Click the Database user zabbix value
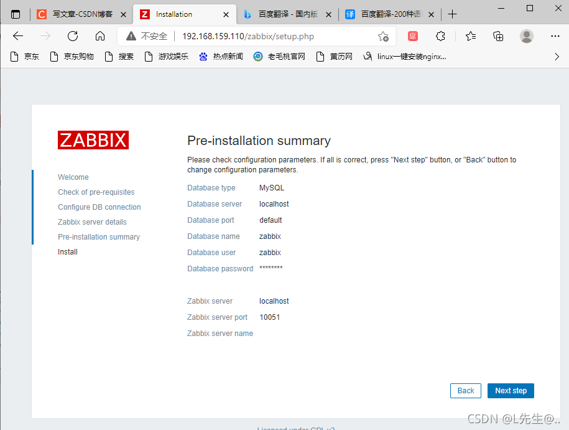 (x=270, y=253)
